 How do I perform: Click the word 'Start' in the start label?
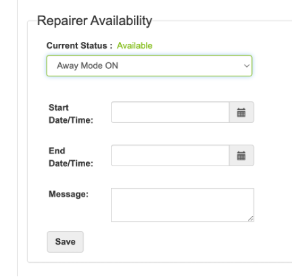(x=59, y=107)
